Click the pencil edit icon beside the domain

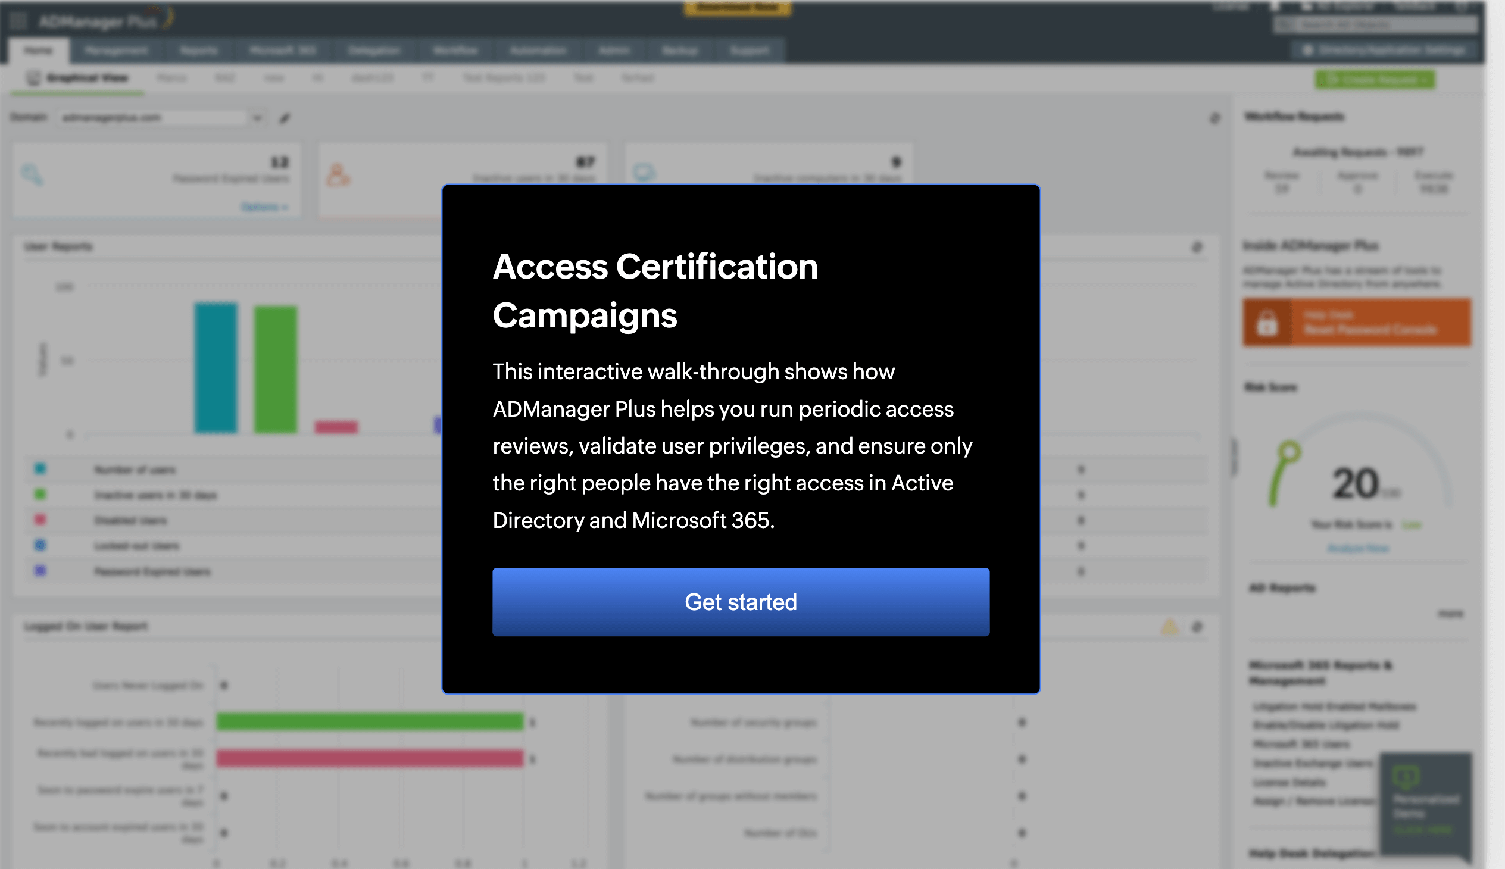pos(283,118)
